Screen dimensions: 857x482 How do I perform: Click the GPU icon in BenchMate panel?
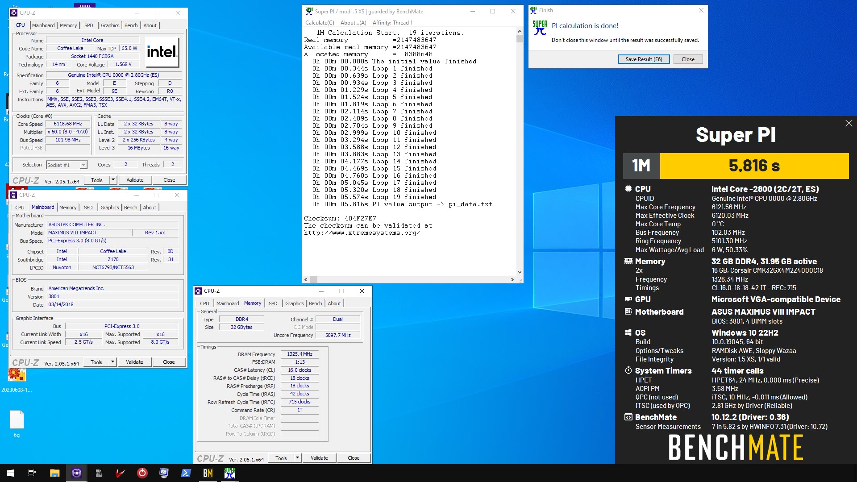tap(628, 299)
